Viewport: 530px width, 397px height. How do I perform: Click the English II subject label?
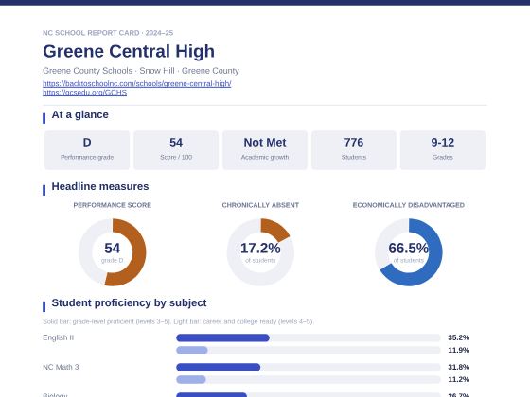click(x=58, y=337)
